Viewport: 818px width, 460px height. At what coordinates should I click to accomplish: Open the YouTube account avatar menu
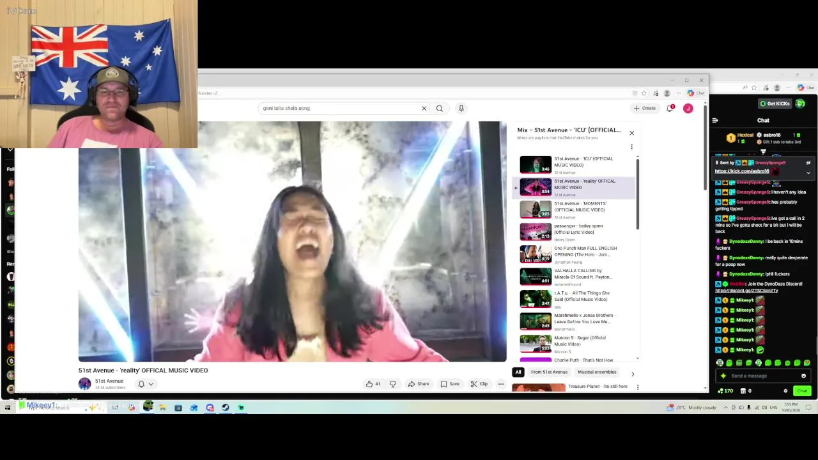click(x=688, y=108)
